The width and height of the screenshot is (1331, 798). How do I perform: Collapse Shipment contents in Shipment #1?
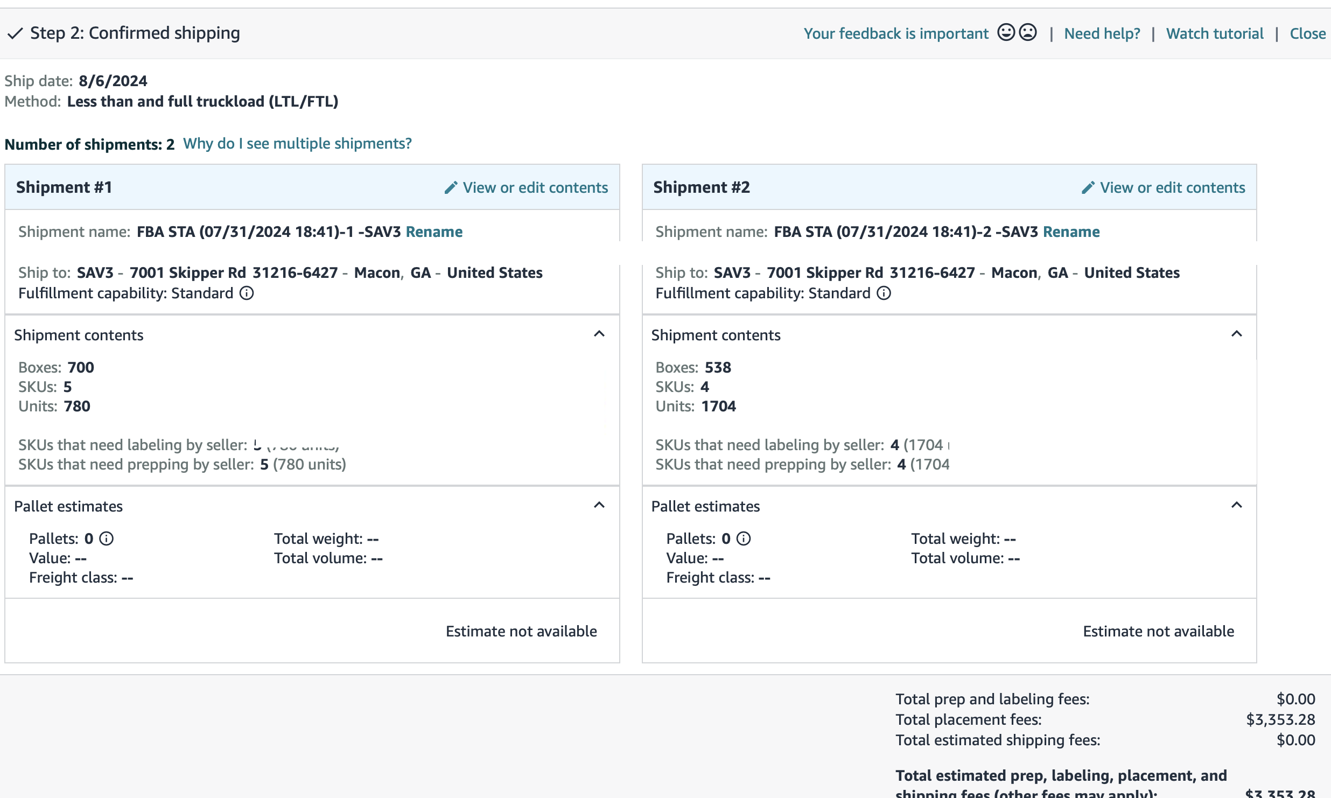click(599, 334)
